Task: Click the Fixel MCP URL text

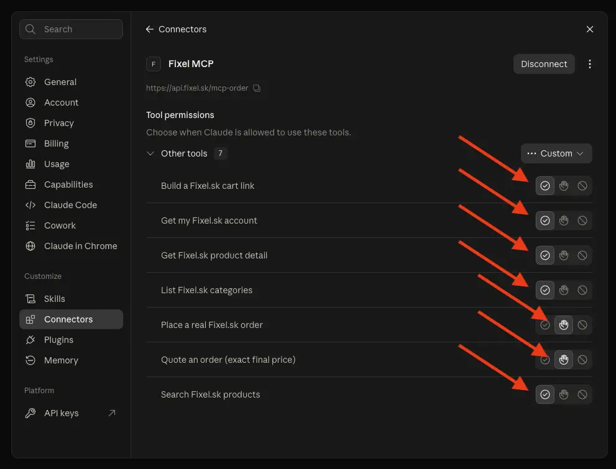Action: (197, 88)
